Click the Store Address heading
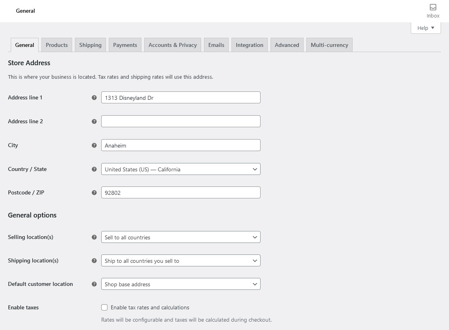Screen dimensions: 449x330 (29, 63)
